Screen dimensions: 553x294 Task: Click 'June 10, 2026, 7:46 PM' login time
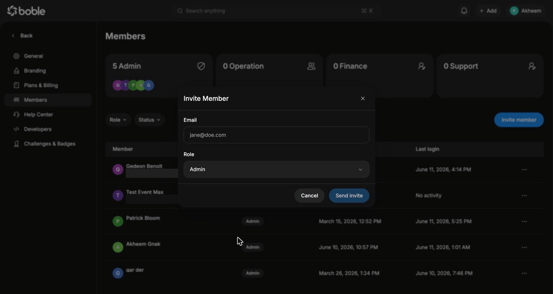[x=444, y=273]
